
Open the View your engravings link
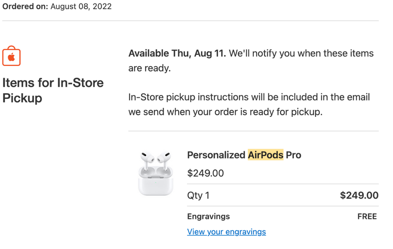pyautogui.click(x=226, y=232)
